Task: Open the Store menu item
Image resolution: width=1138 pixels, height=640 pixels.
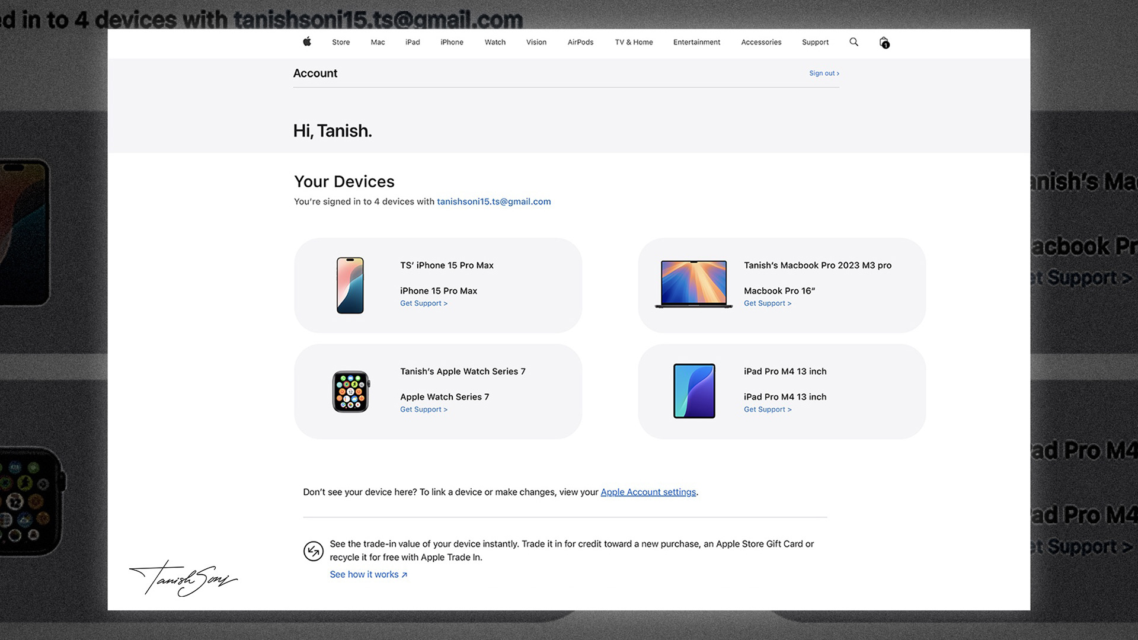Action: coord(341,42)
